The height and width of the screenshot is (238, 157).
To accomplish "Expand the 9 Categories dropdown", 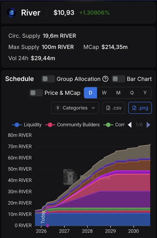I will click(x=75, y=108).
